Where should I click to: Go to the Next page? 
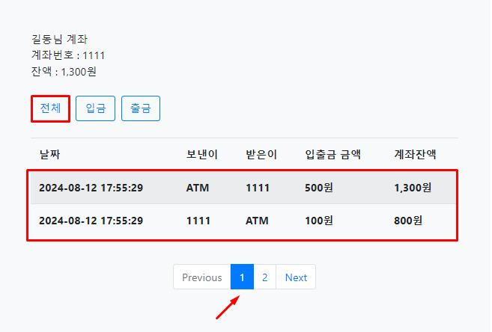(296, 277)
